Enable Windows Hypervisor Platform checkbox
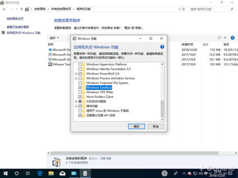This screenshot has height=178, width=238. 80,64
